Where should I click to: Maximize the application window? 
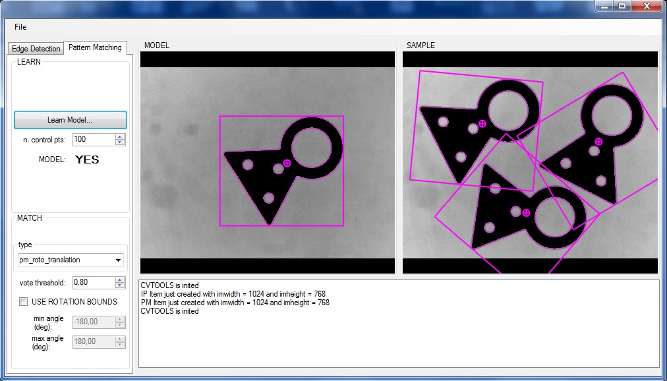pos(622,5)
